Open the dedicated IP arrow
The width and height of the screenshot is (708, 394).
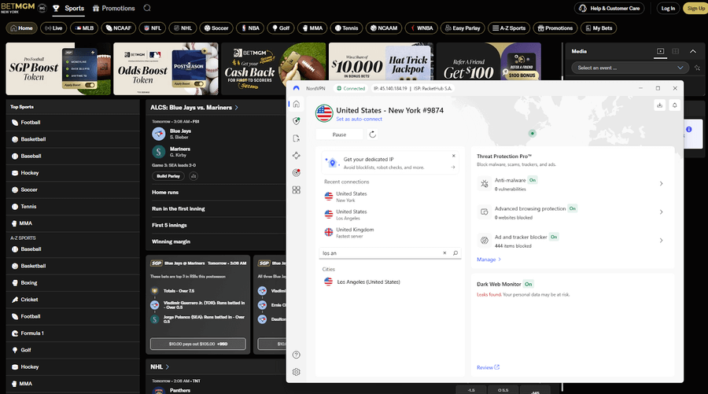pyautogui.click(x=453, y=168)
